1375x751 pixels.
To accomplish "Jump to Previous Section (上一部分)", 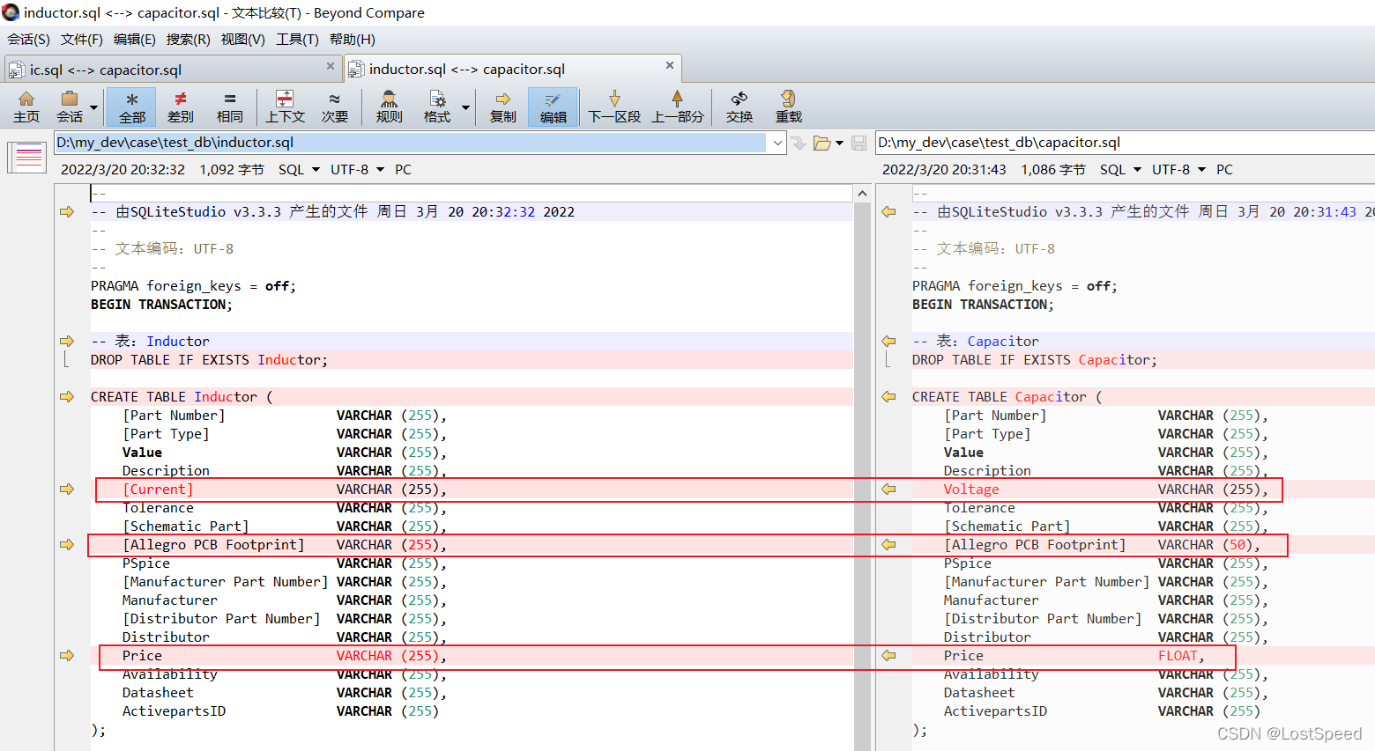I will coord(677,107).
